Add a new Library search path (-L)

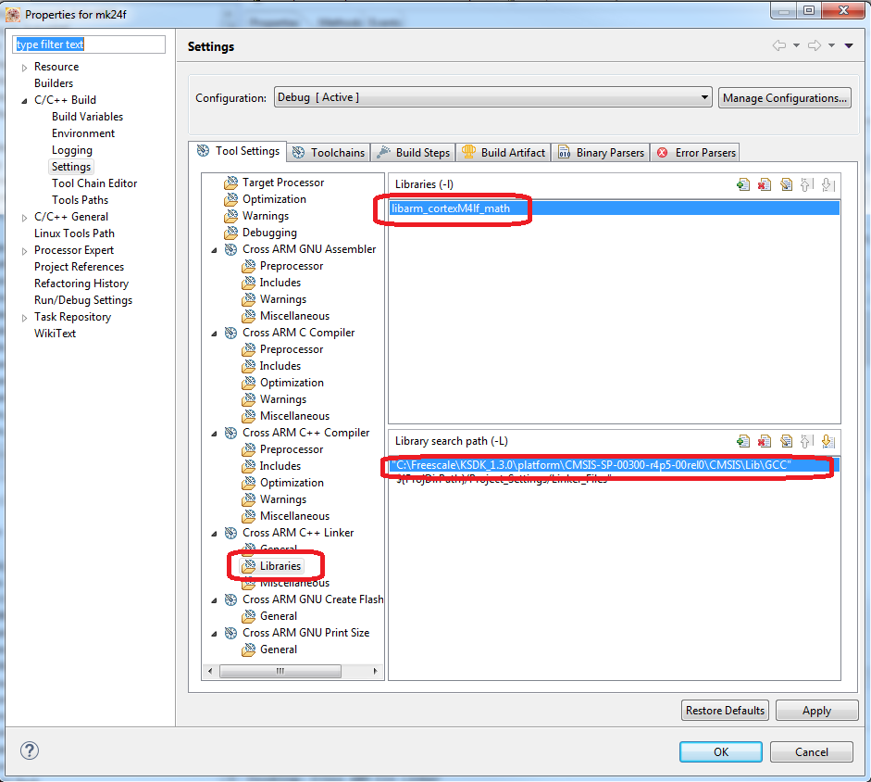tap(742, 442)
